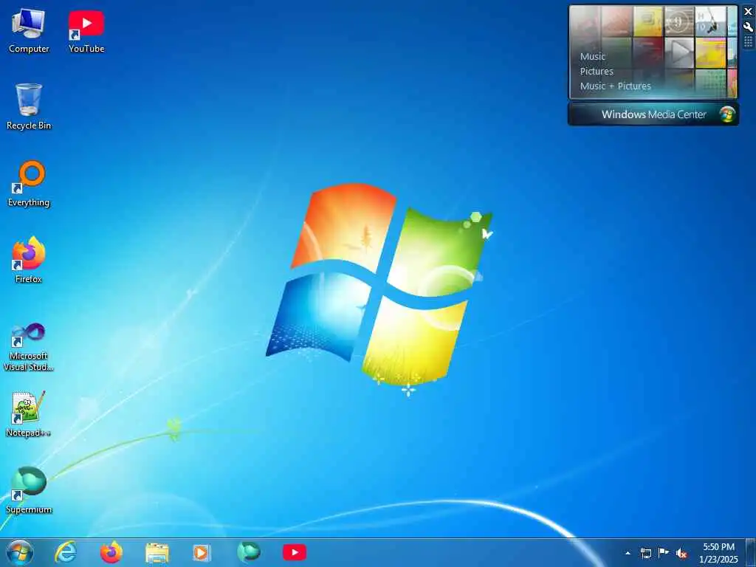
Task: Select Pictures in Media Center gadget
Action: point(597,72)
